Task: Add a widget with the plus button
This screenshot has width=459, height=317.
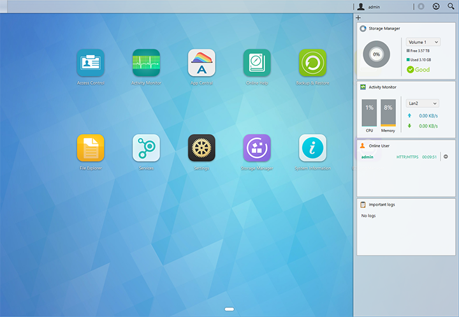Action: [x=358, y=18]
